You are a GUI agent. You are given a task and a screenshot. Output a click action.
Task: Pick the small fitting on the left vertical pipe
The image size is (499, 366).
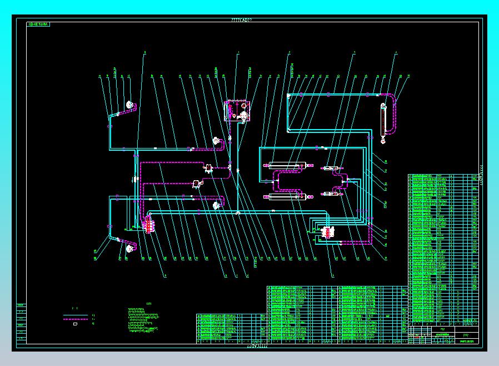pyautogui.click(x=135, y=179)
